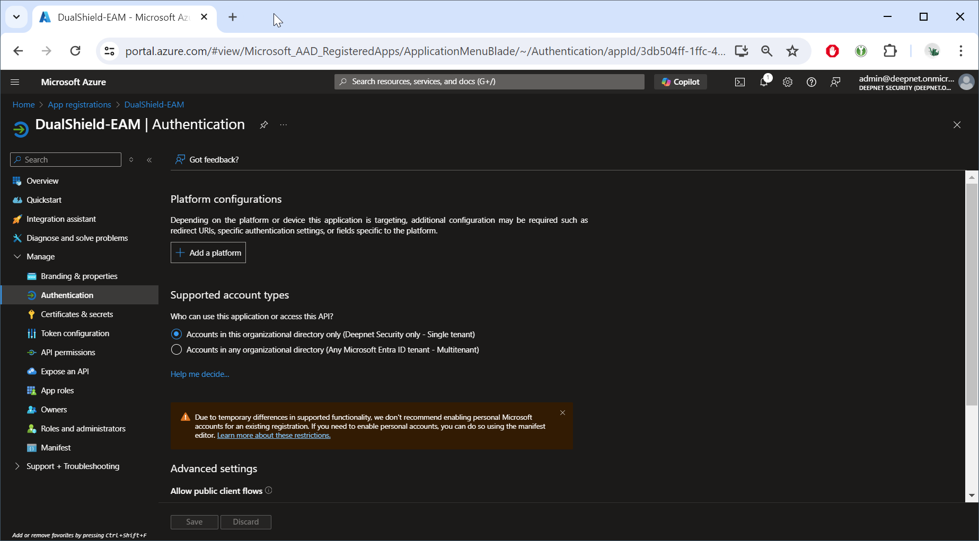Open the Help me decide link

[x=200, y=374]
